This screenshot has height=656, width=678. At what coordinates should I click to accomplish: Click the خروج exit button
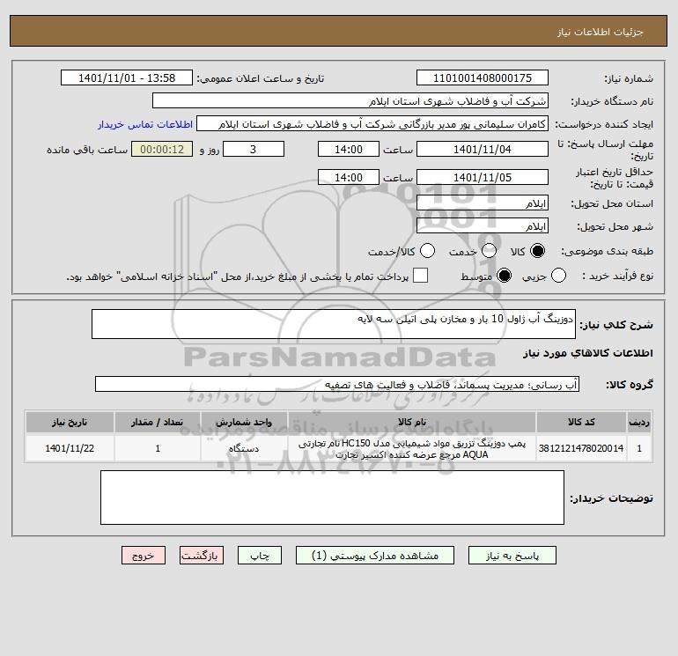click(x=144, y=556)
